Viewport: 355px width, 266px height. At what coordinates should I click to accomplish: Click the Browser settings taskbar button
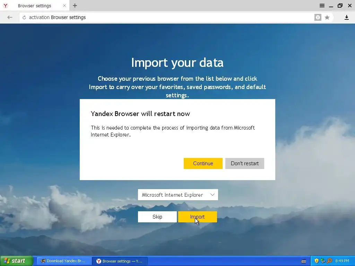(120, 261)
